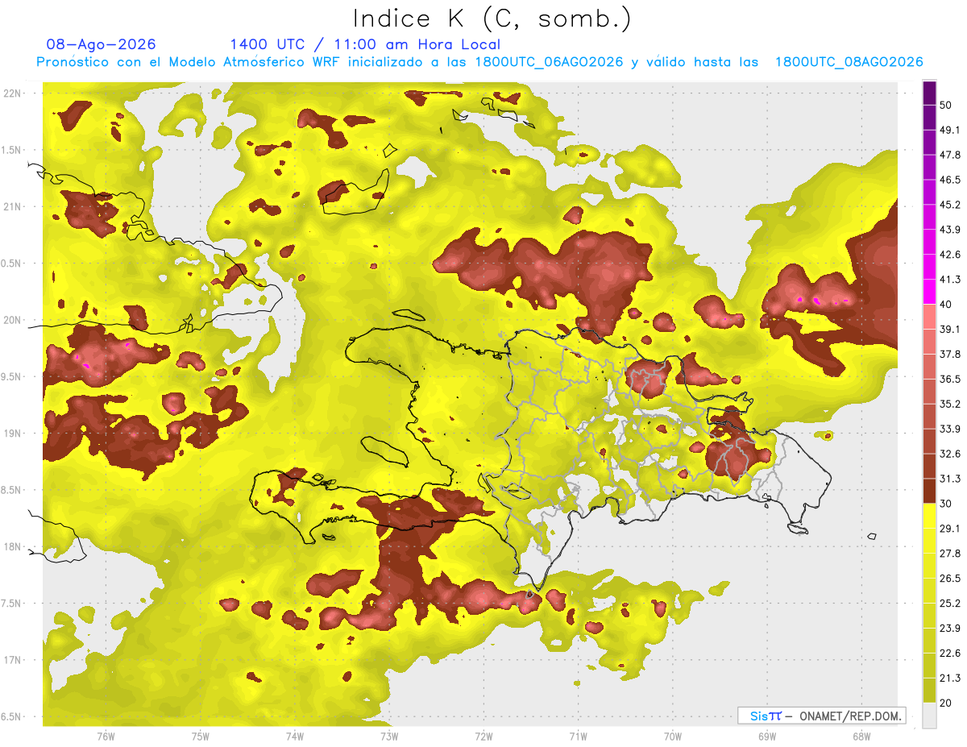967x747 pixels.
Task: Click the WRF model forecast description line
Action: [x=479, y=62]
